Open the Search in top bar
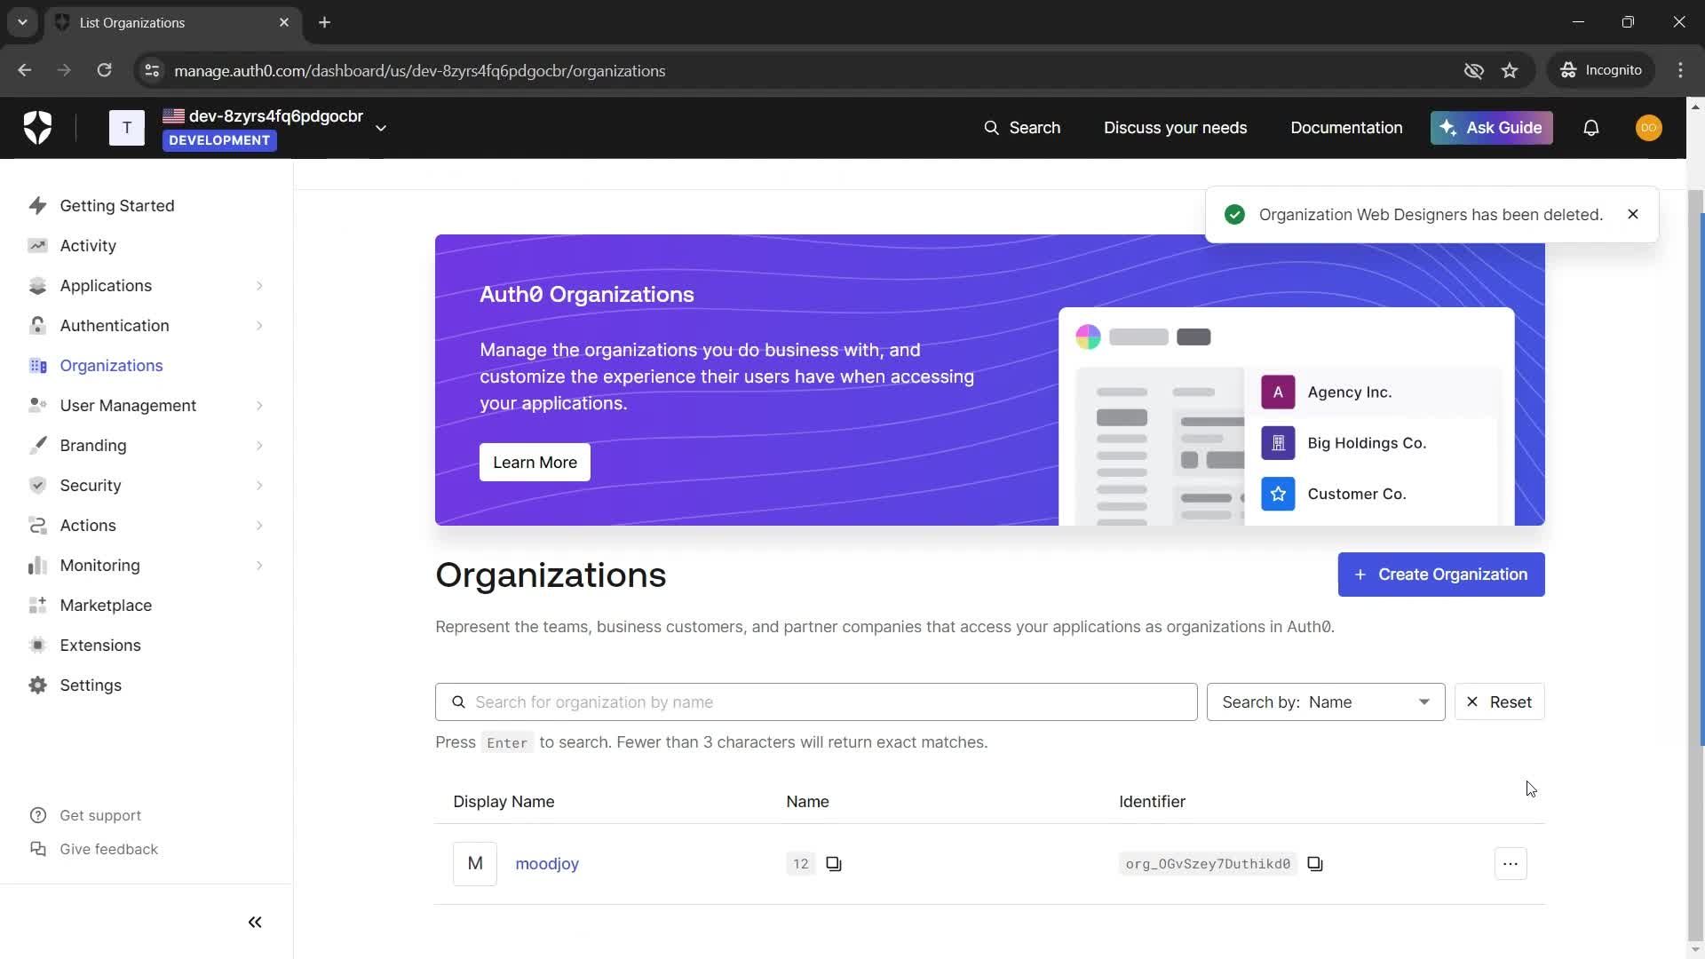The image size is (1705, 959). coord(1022,128)
